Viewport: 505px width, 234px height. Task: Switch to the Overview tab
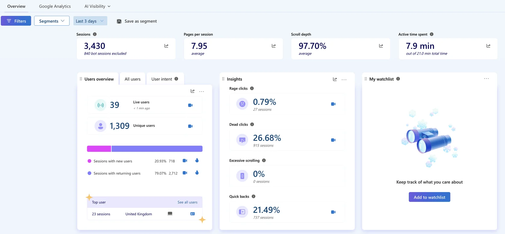[16, 6]
